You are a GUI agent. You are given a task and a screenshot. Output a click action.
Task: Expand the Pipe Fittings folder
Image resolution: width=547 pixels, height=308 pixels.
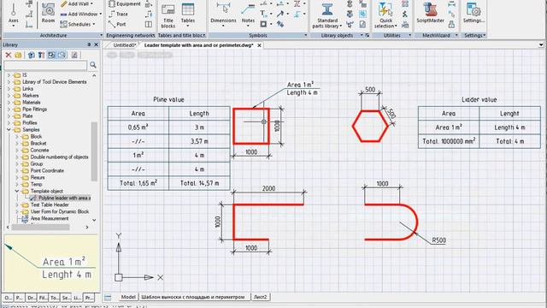point(9,110)
